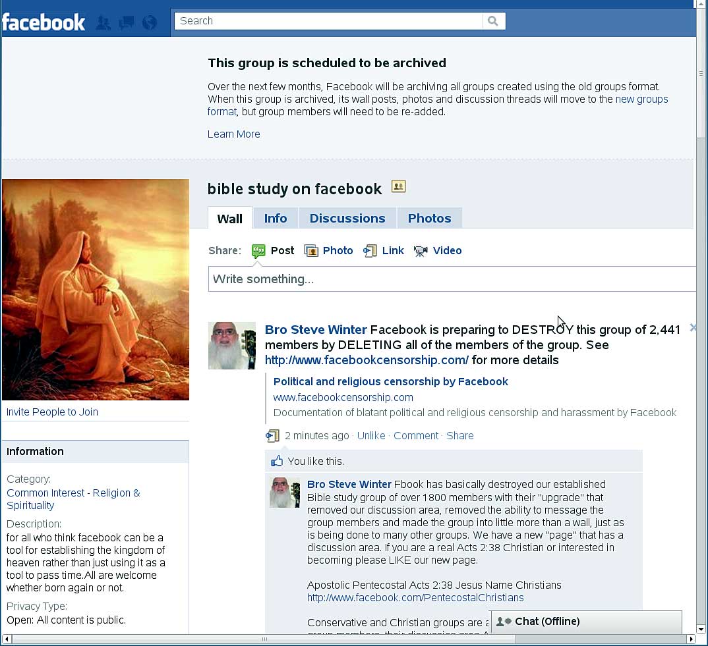Viewport: 708px width, 646px height.
Task: Open notifications globe icon
Action: coord(150,22)
